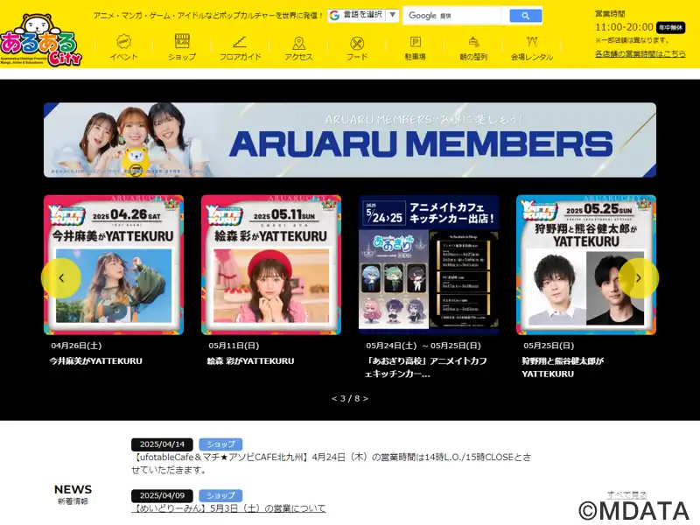Open the フード fork and knife icon
The width and height of the screenshot is (700, 525).
pyautogui.click(x=357, y=43)
